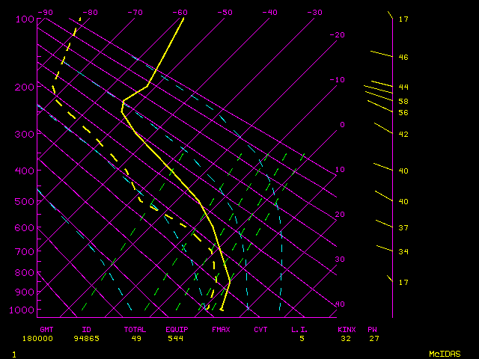Click the PW value 27
The height and width of the screenshot is (359, 479).
coord(373,338)
